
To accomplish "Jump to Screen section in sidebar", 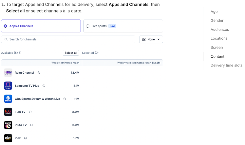I will click(x=217, y=47).
